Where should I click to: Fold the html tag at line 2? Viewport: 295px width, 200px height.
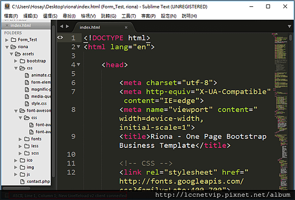tap(79, 46)
